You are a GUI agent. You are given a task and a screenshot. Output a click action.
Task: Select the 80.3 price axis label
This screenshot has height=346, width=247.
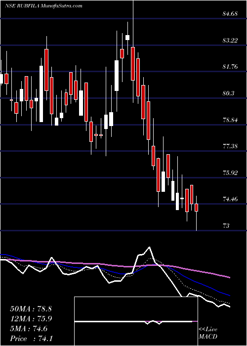point(228,93)
